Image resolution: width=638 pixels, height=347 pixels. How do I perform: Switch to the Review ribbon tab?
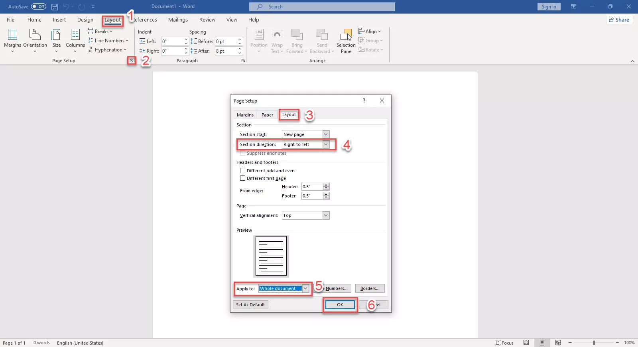tap(207, 20)
